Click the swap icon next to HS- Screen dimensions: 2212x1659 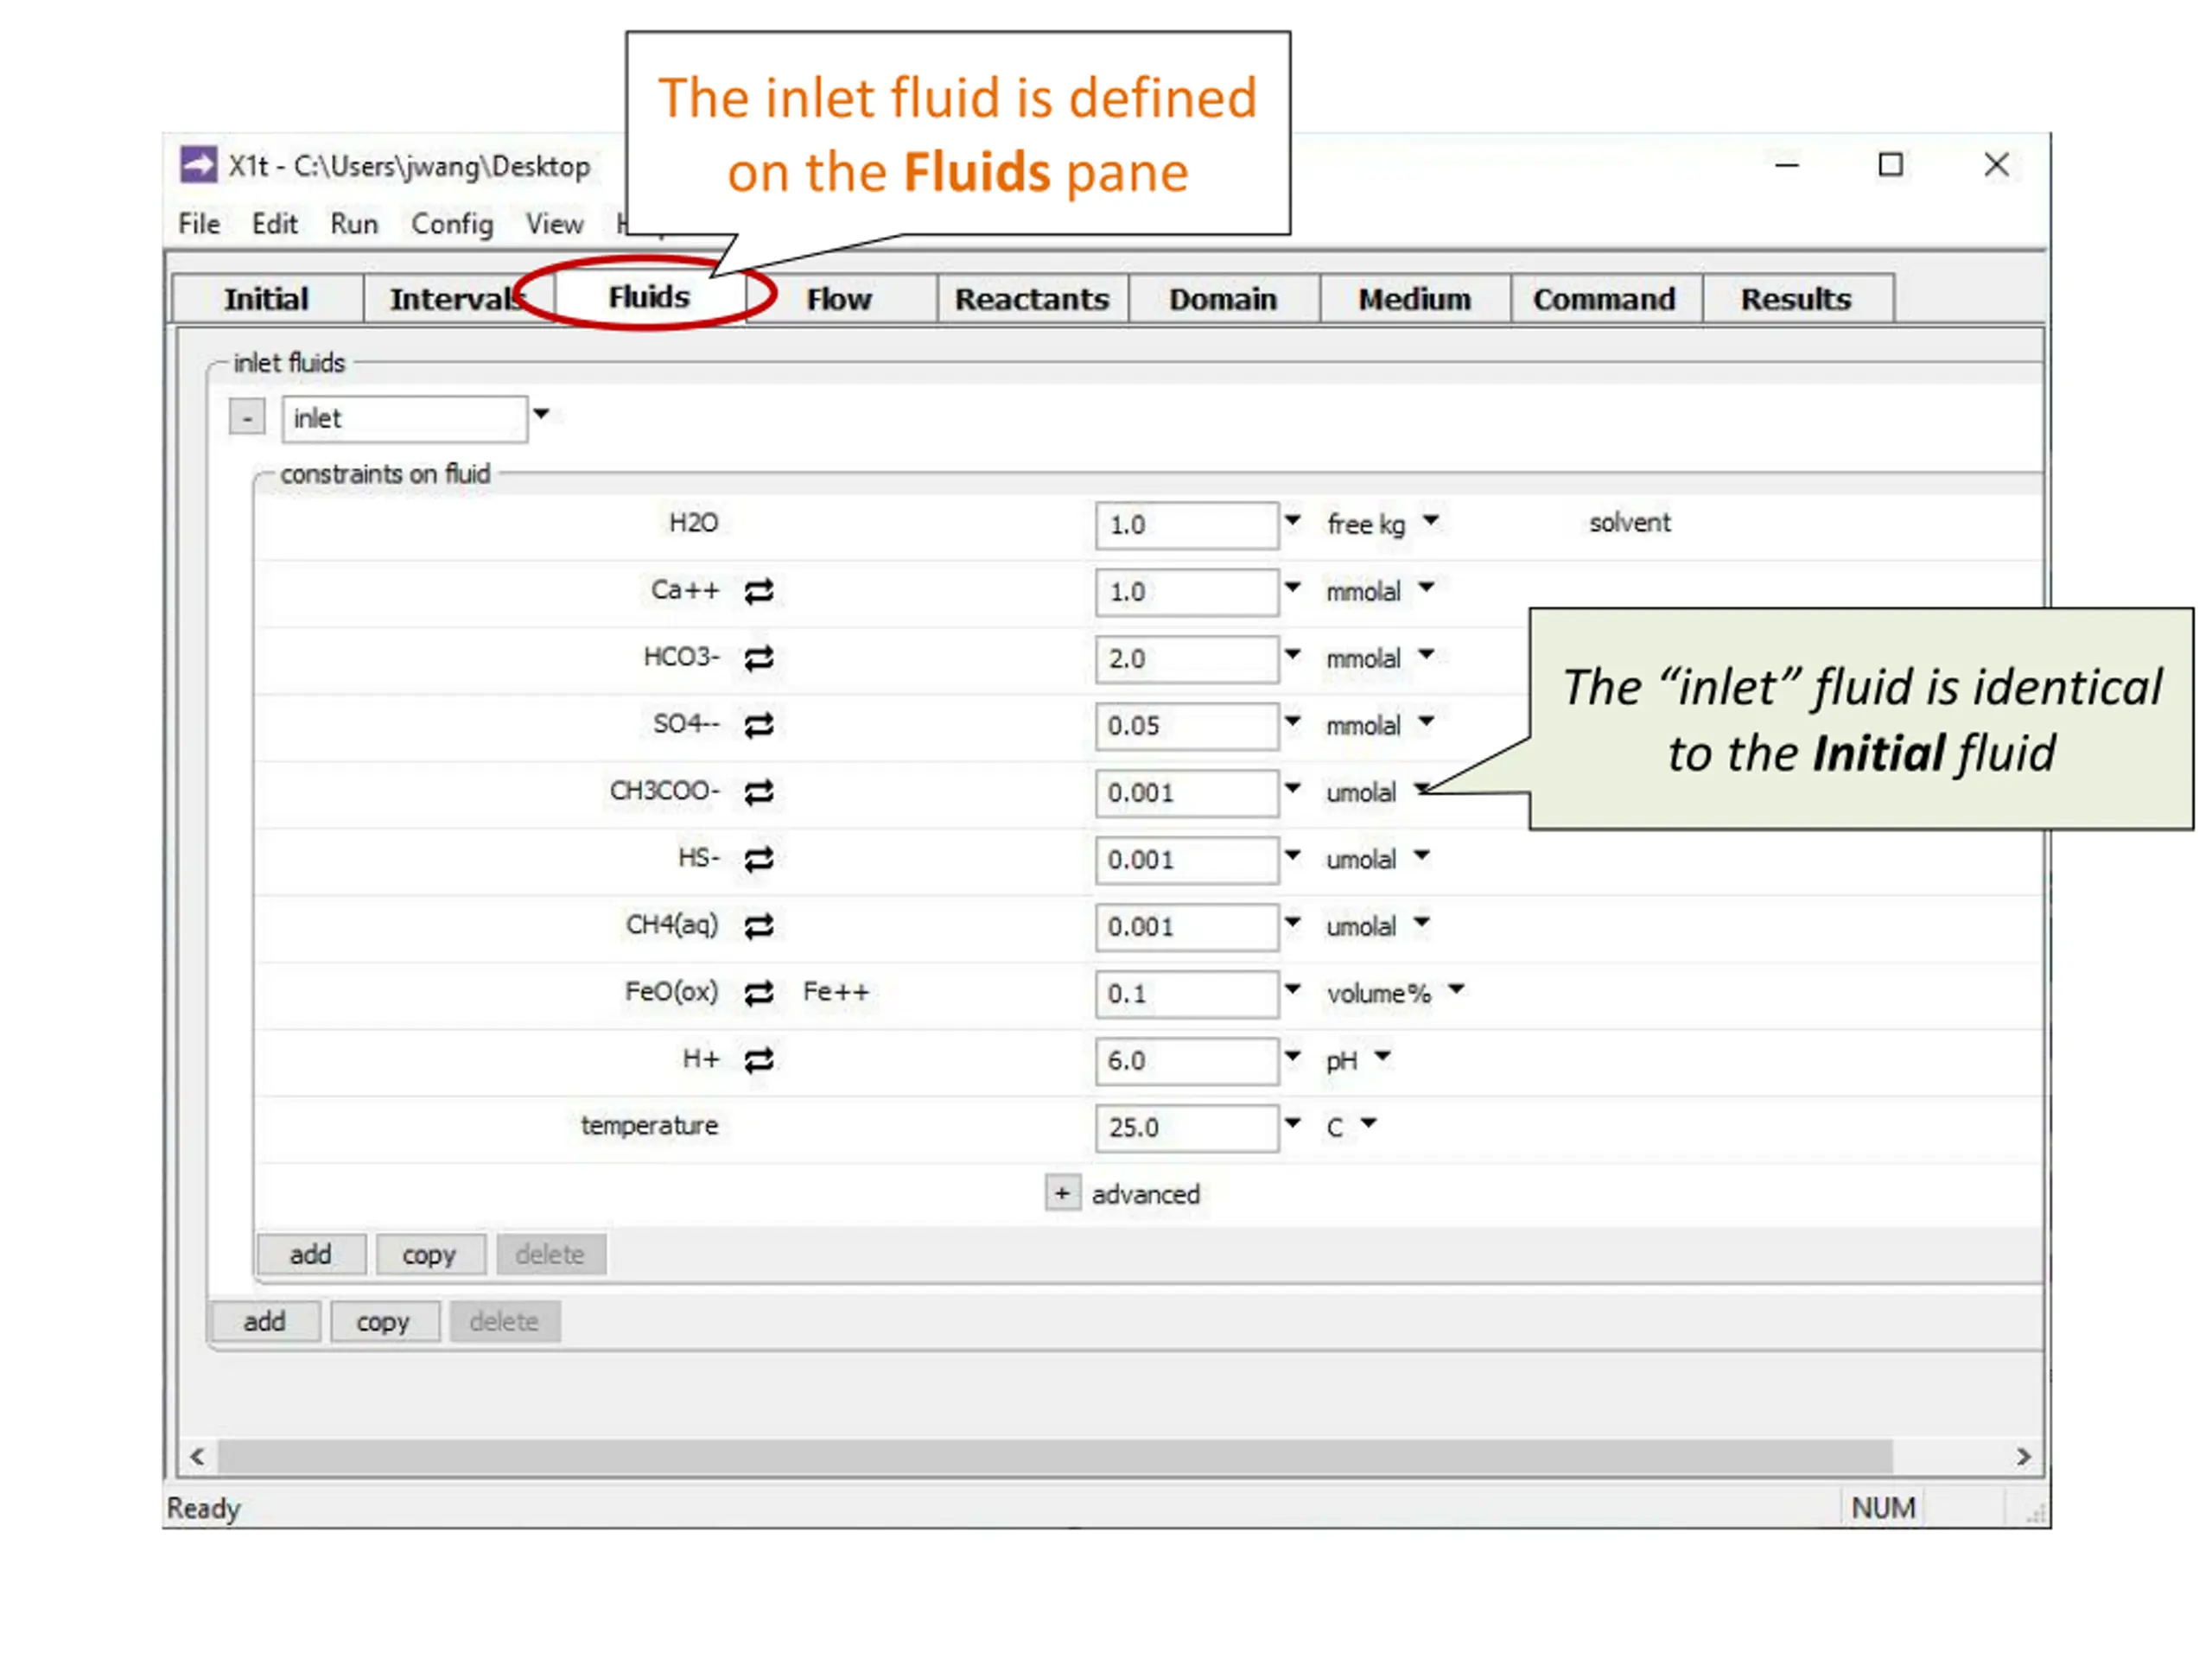[x=759, y=859]
